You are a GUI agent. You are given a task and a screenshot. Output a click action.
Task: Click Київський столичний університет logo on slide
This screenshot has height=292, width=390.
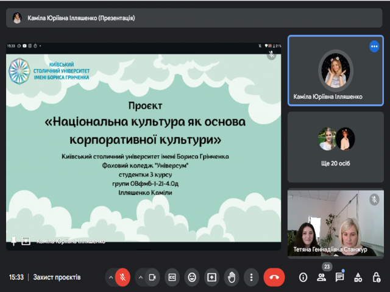coord(49,71)
